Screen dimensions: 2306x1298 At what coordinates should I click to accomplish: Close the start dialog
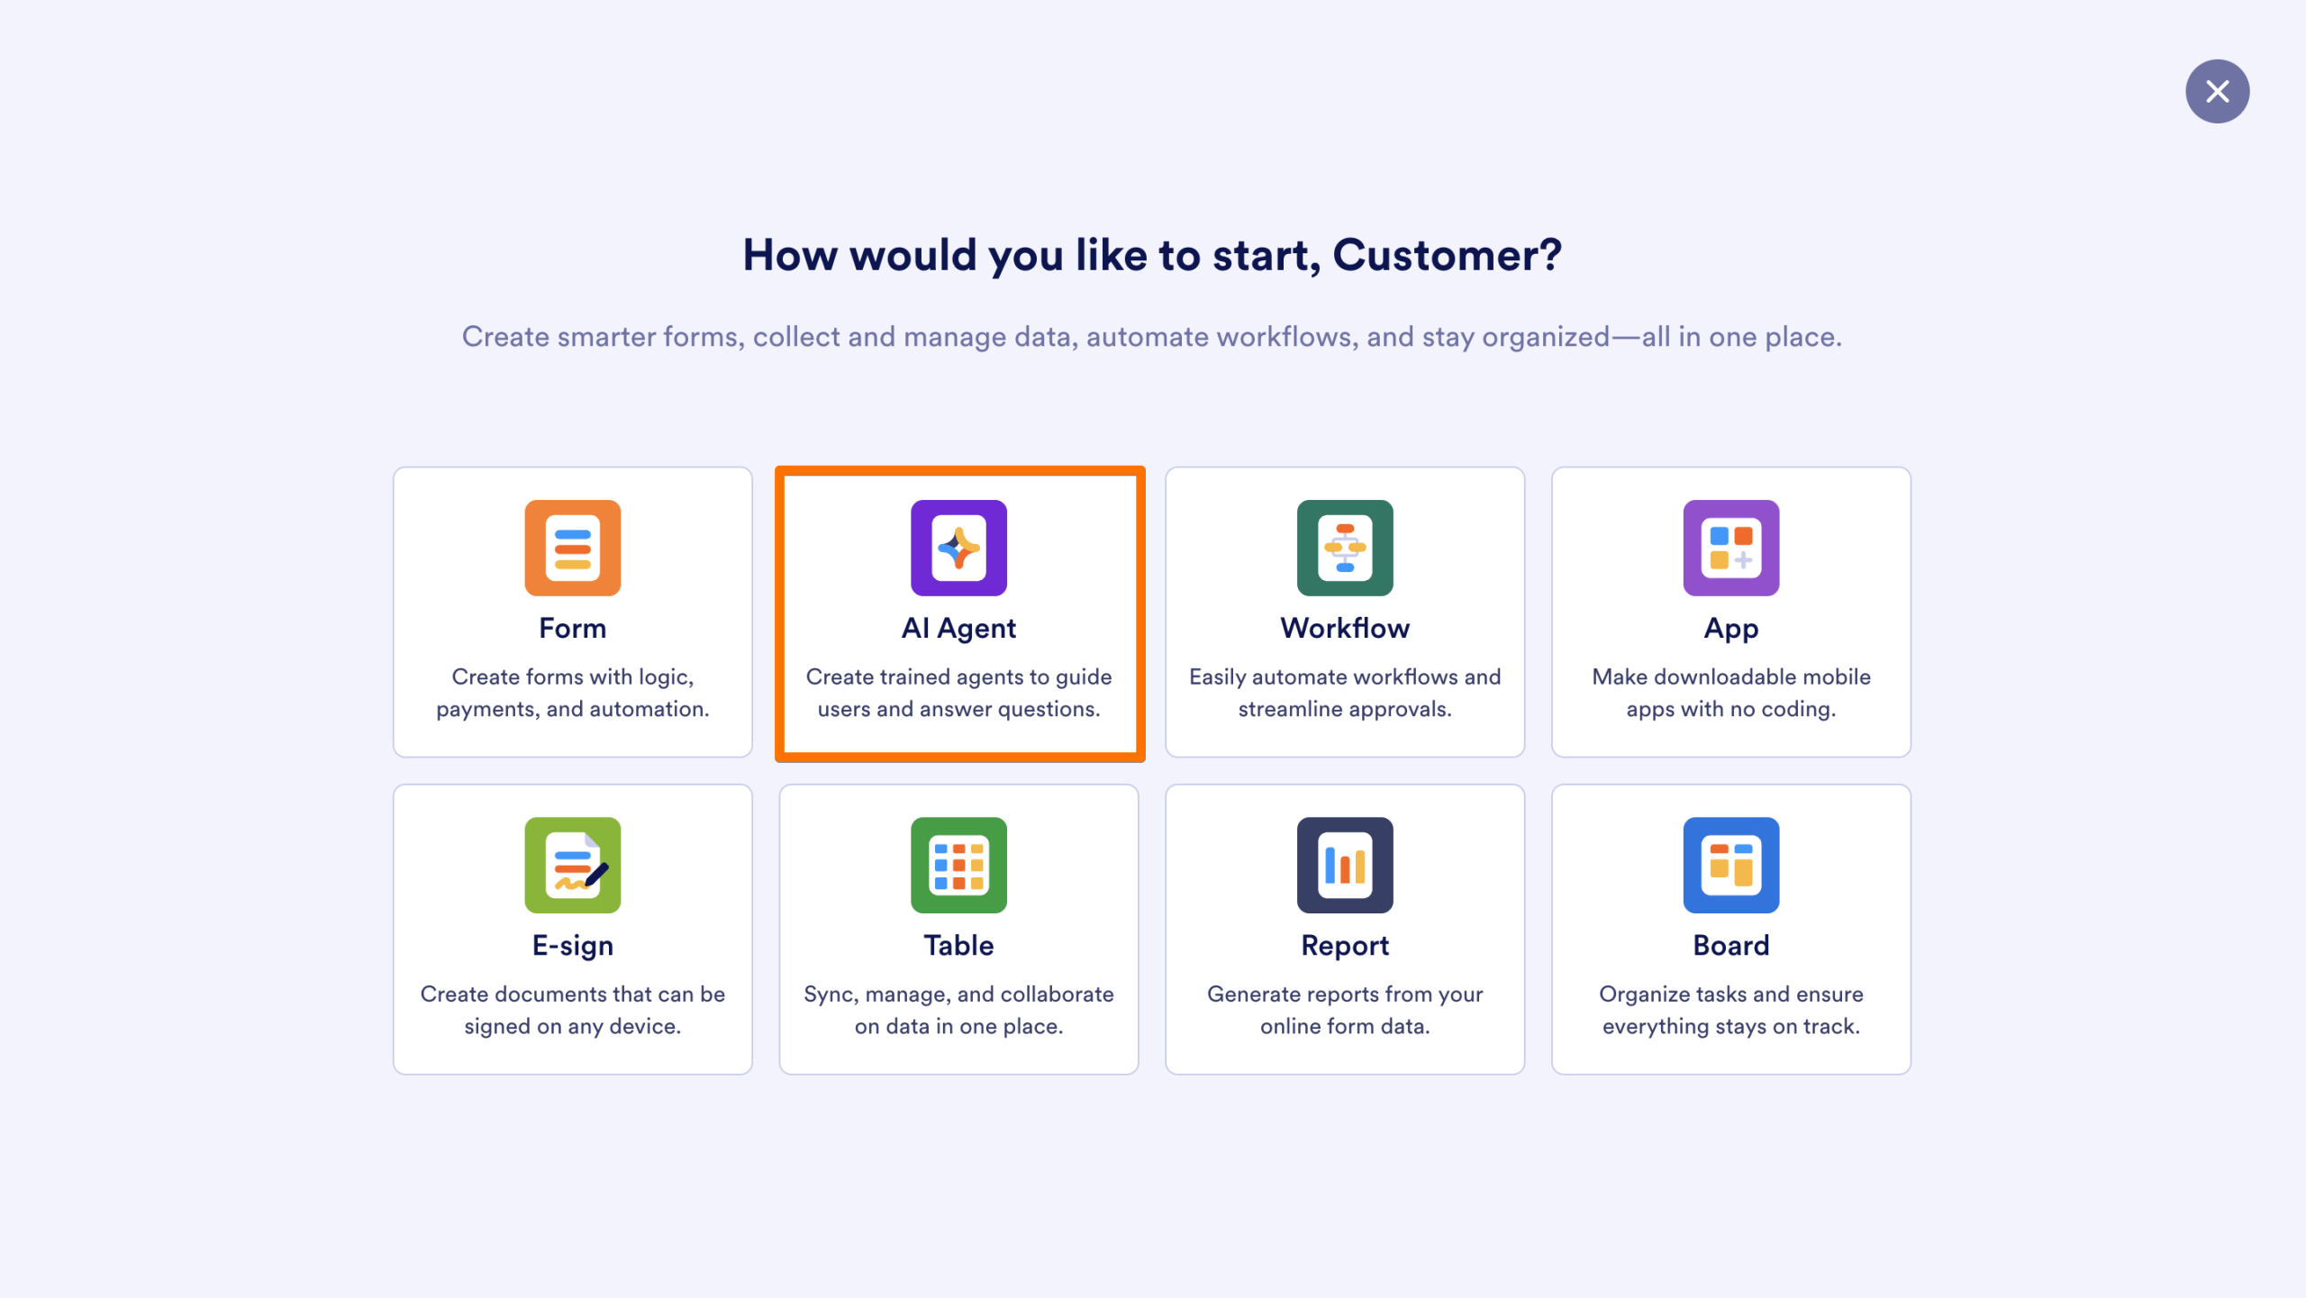click(x=2217, y=91)
